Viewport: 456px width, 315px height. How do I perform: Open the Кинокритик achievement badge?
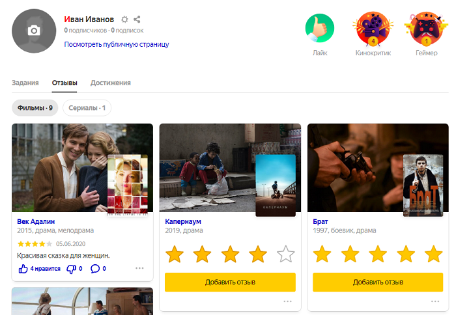(373, 29)
